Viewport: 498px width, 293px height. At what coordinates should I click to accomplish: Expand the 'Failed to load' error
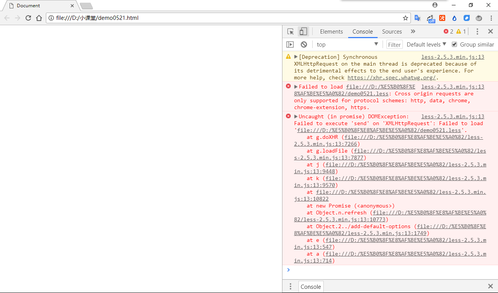(x=296, y=87)
